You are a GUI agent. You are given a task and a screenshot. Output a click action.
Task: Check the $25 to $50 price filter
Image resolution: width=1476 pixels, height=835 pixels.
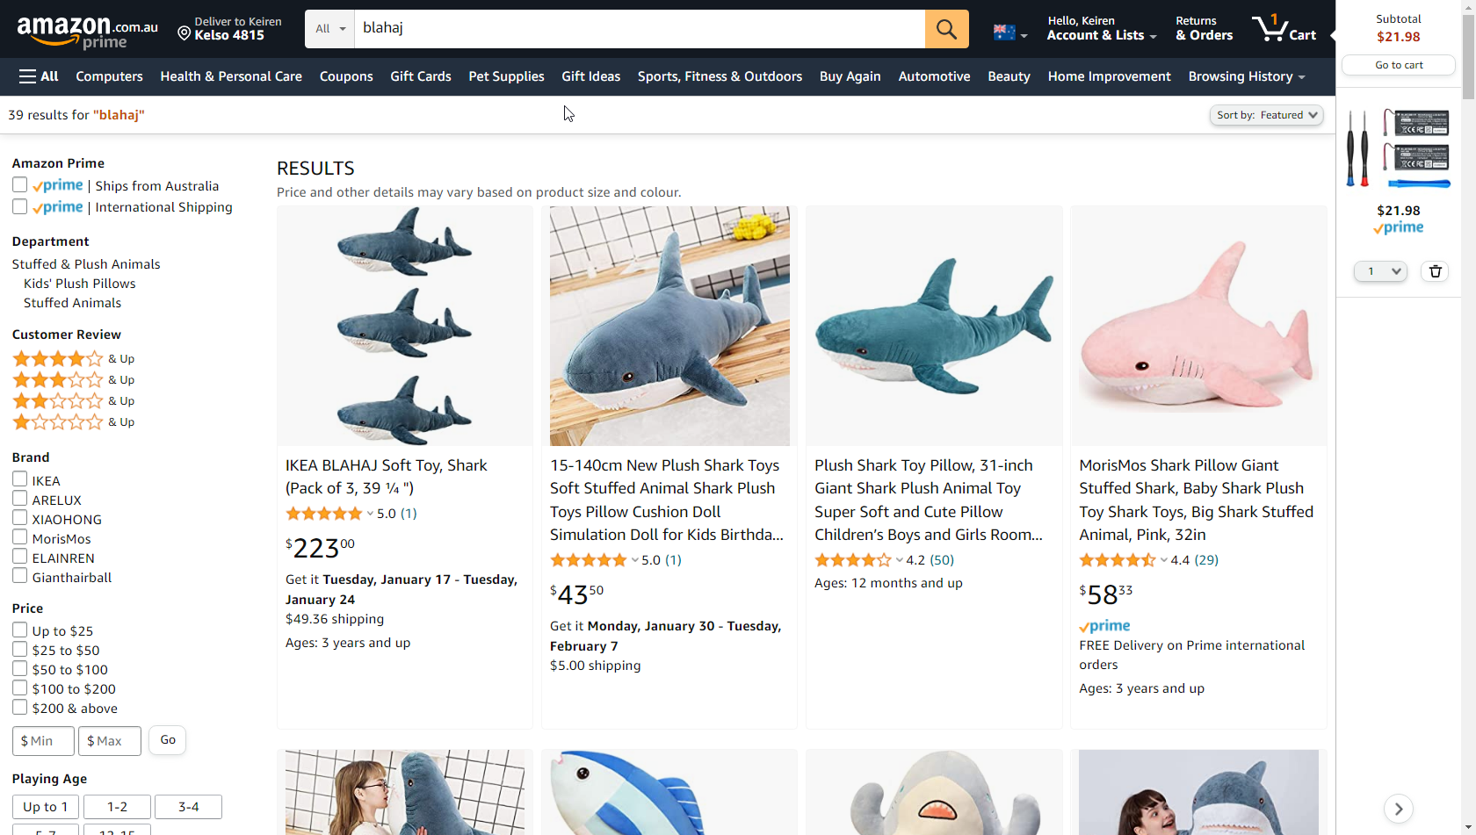pos(19,650)
